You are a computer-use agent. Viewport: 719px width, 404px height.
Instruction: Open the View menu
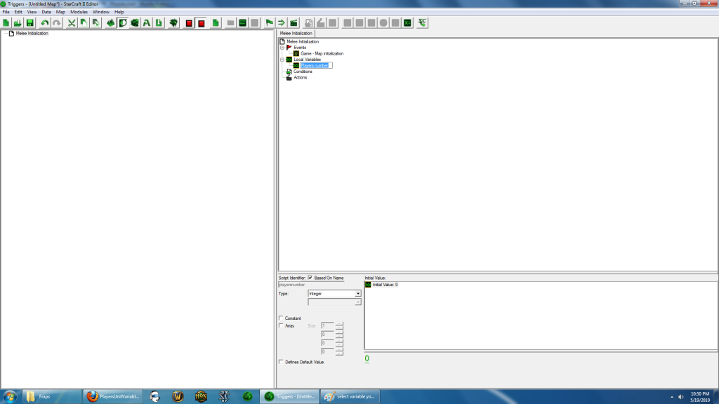[32, 12]
